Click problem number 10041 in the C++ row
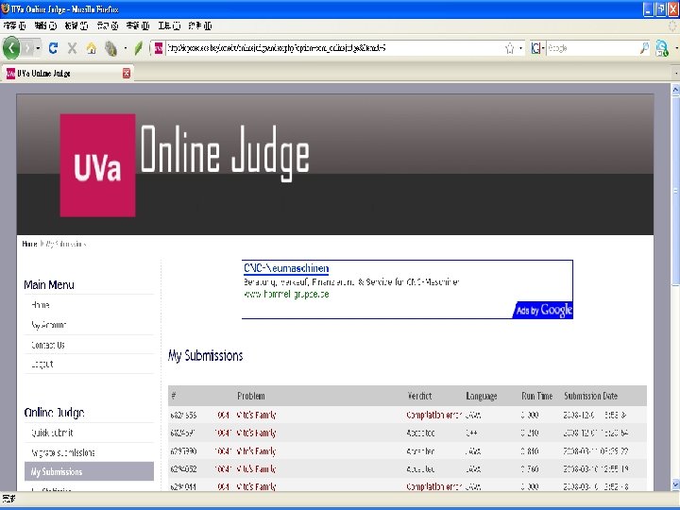 click(223, 433)
